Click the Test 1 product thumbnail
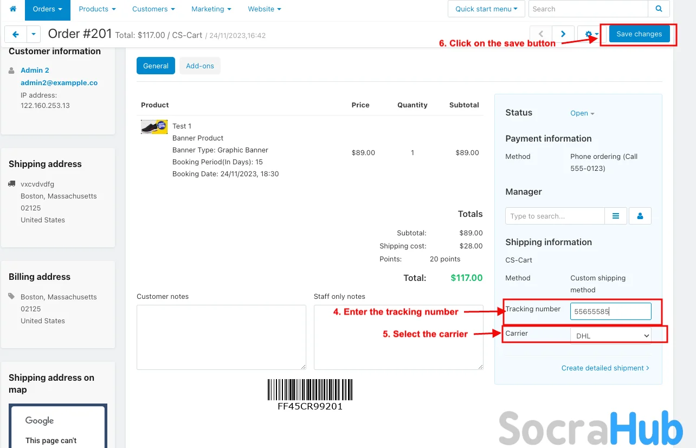The width and height of the screenshot is (696, 448). (154, 127)
